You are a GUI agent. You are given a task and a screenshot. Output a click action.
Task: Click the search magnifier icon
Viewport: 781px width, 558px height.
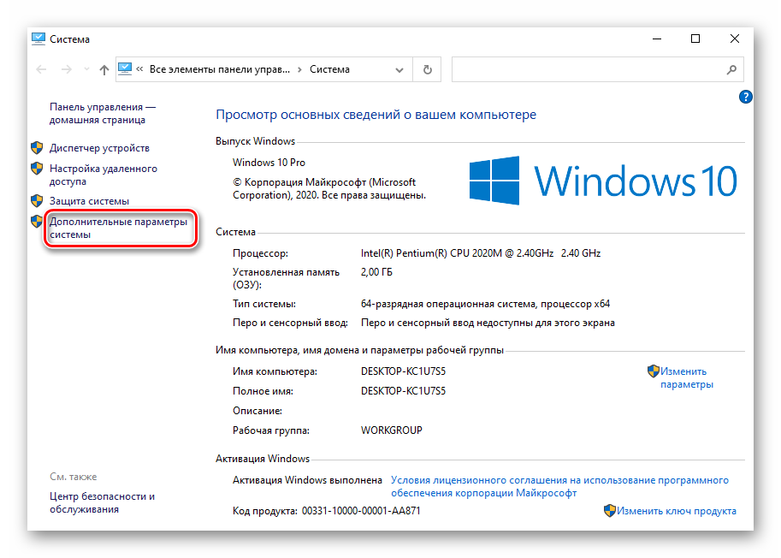tap(731, 69)
